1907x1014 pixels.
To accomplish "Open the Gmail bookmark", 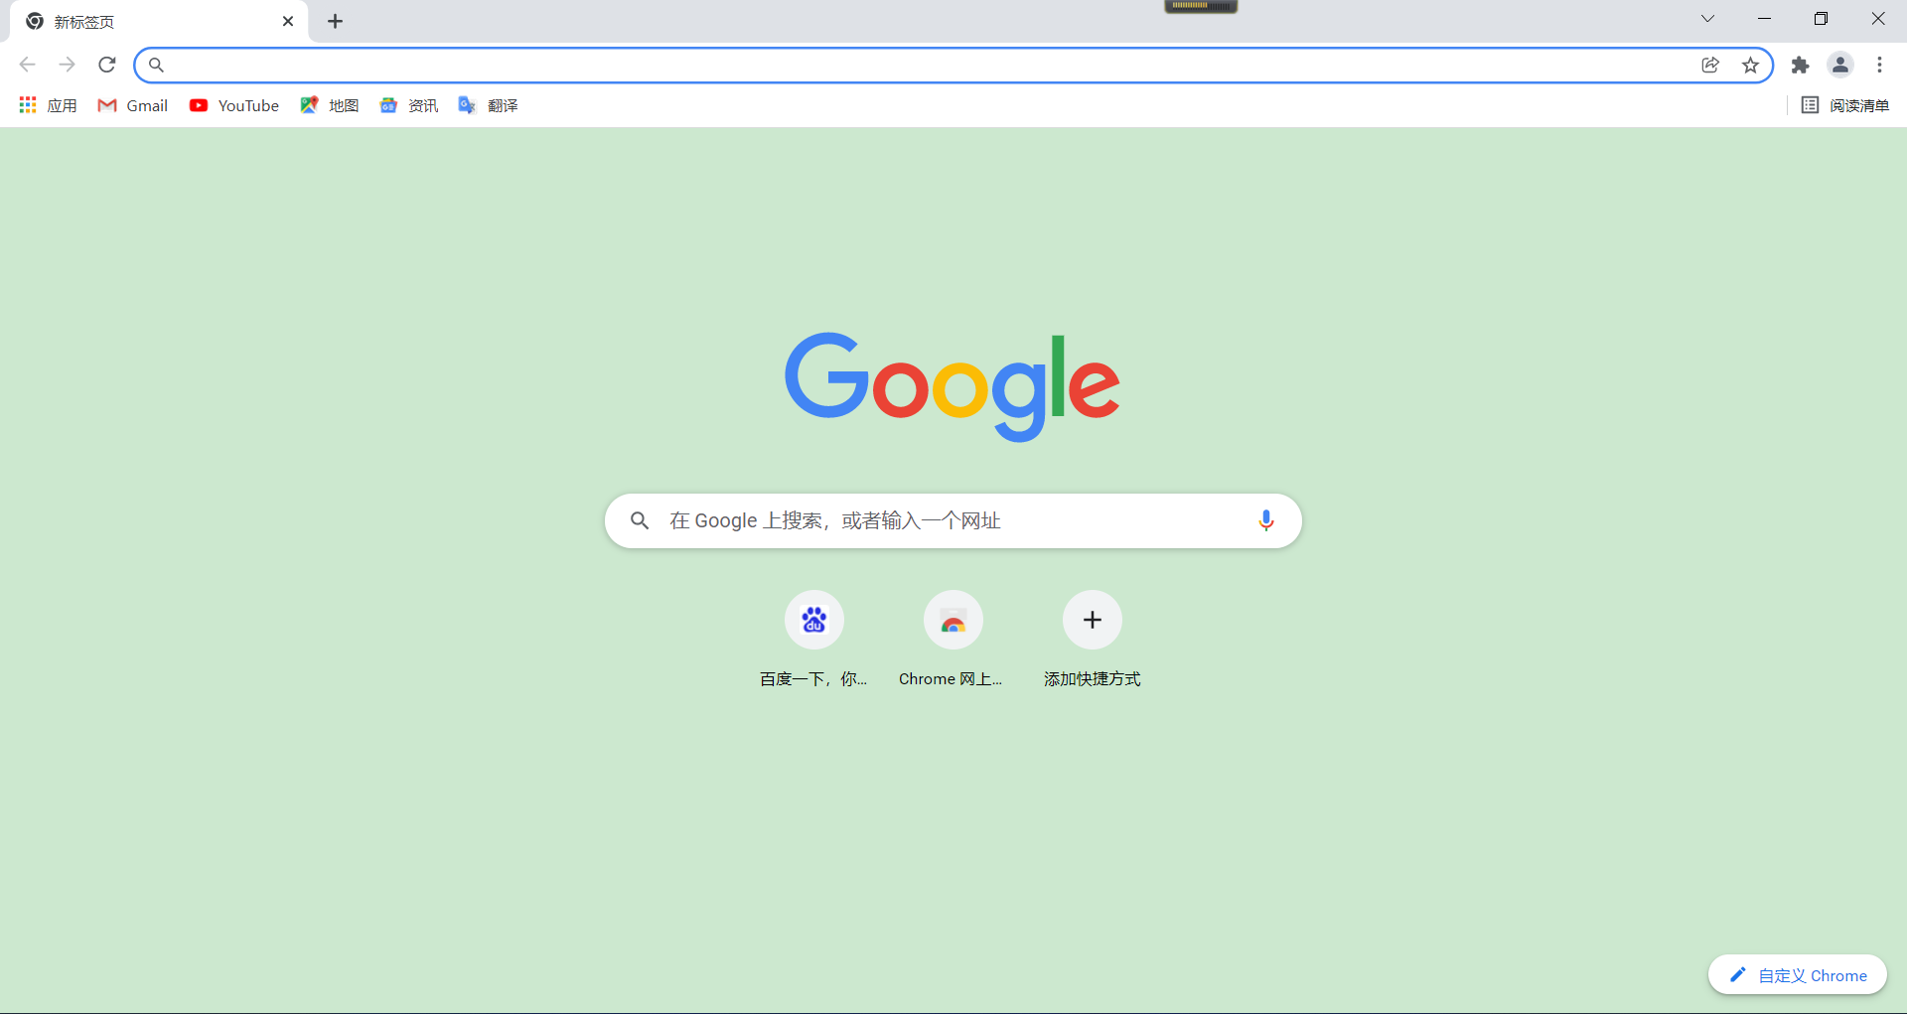I will coord(133,105).
